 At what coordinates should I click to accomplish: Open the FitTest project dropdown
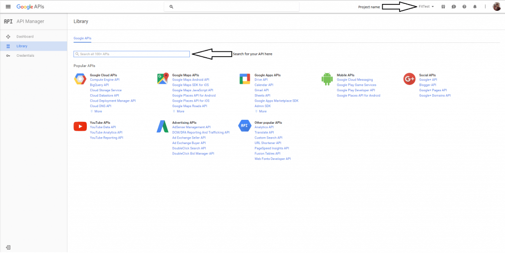coord(426,6)
